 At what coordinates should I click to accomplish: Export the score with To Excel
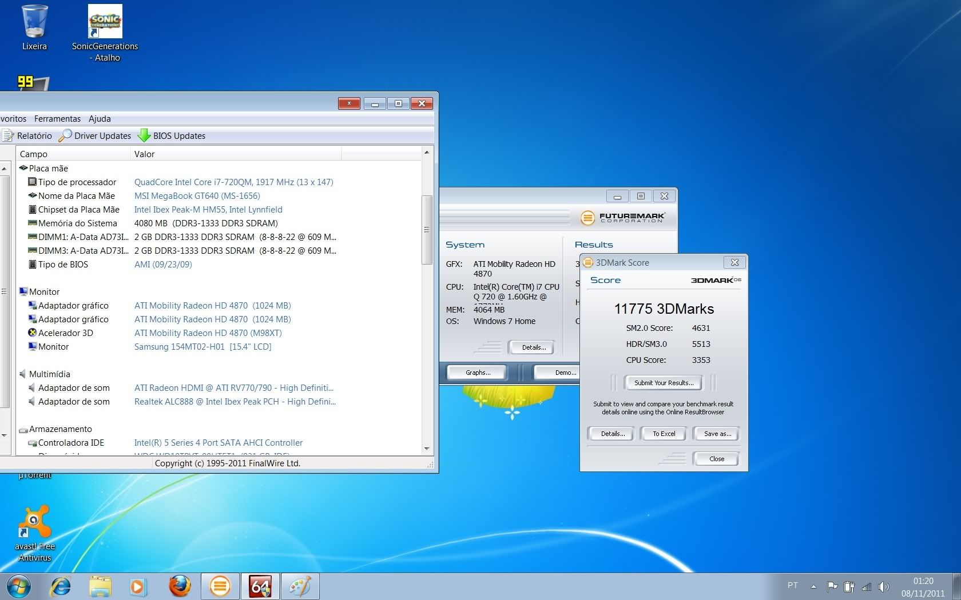click(664, 434)
